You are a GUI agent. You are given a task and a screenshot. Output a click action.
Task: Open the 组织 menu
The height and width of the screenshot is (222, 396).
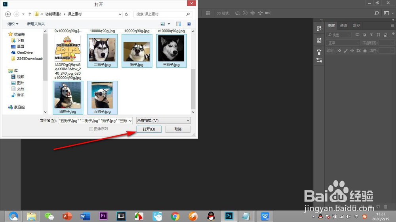13,24
